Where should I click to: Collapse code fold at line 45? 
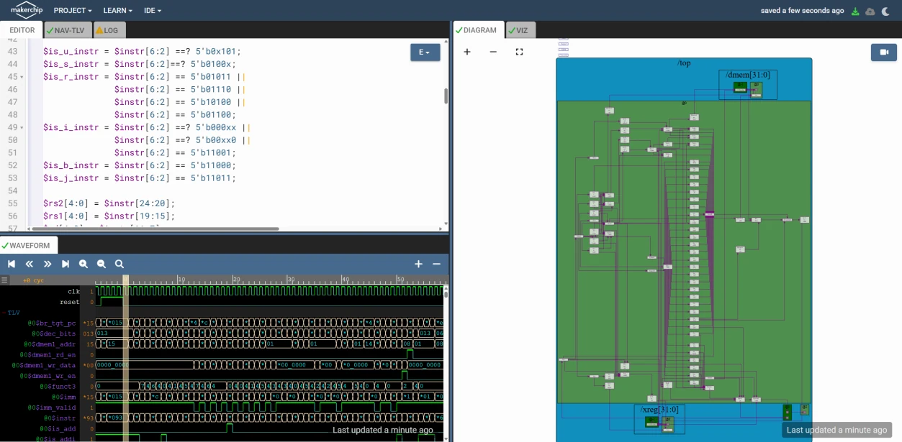click(x=22, y=77)
